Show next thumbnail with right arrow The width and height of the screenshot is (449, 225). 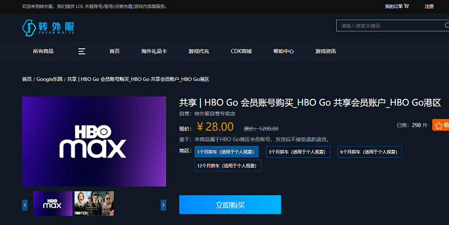coord(163,205)
